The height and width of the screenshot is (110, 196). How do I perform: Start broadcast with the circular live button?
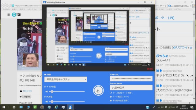click(x=98, y=90)
